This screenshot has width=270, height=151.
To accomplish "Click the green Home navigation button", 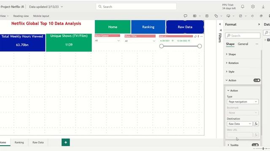I will click(x=113, y=27).
